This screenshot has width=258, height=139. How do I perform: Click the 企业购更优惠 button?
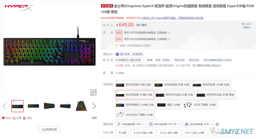point(49,130)
